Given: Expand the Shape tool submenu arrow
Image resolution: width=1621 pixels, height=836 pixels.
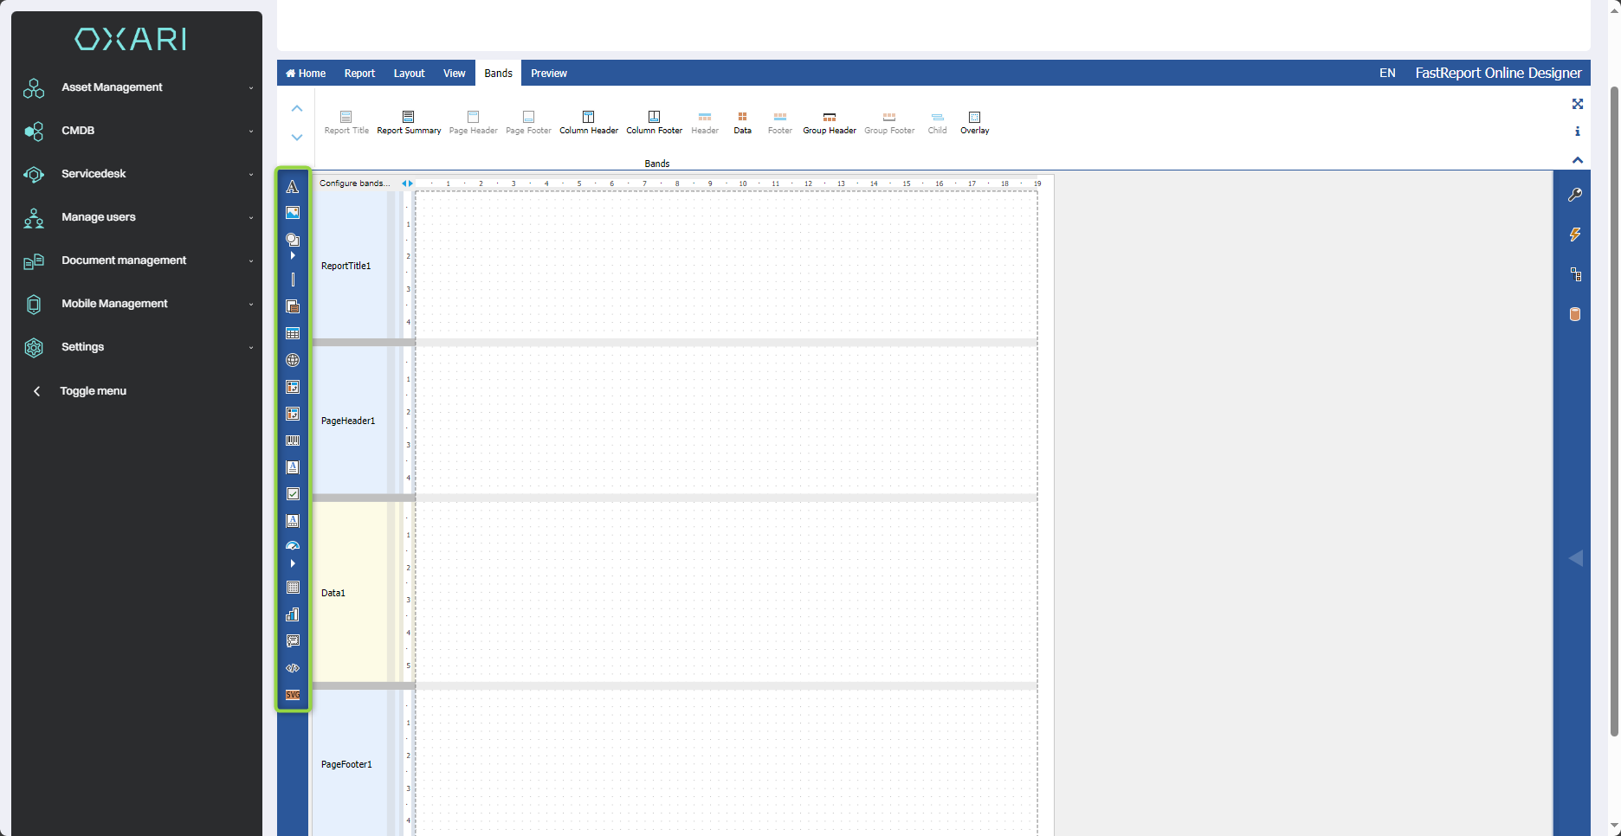Looking at the screenshot, I should click(x=293, y=255).
